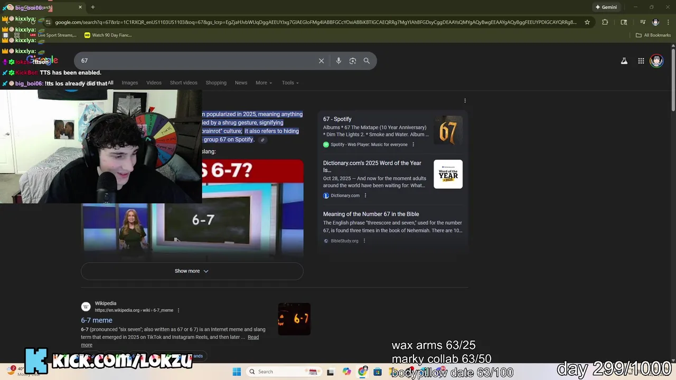Open the media controls icon in toolbar

(x=643, y=22)
